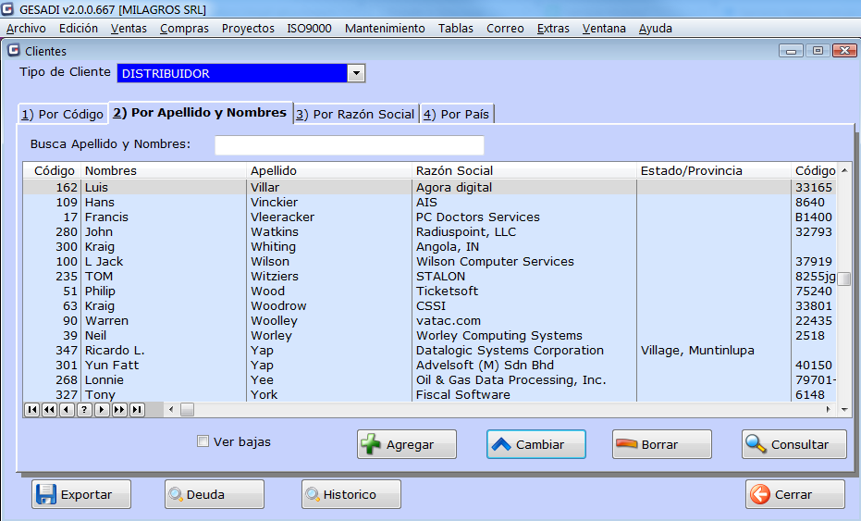
Task: Click the page-forward double arrow navigator button
Action: click(119, 410)
